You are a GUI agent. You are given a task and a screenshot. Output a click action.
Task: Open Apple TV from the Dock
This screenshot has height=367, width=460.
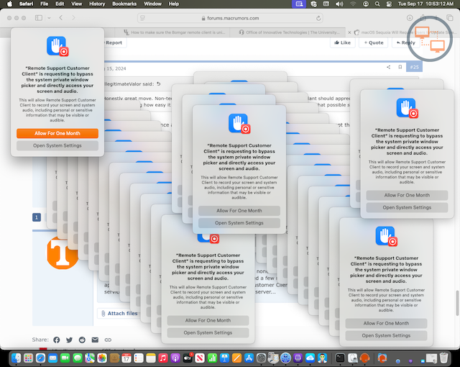pyautogui.click(x=188, y=358)
